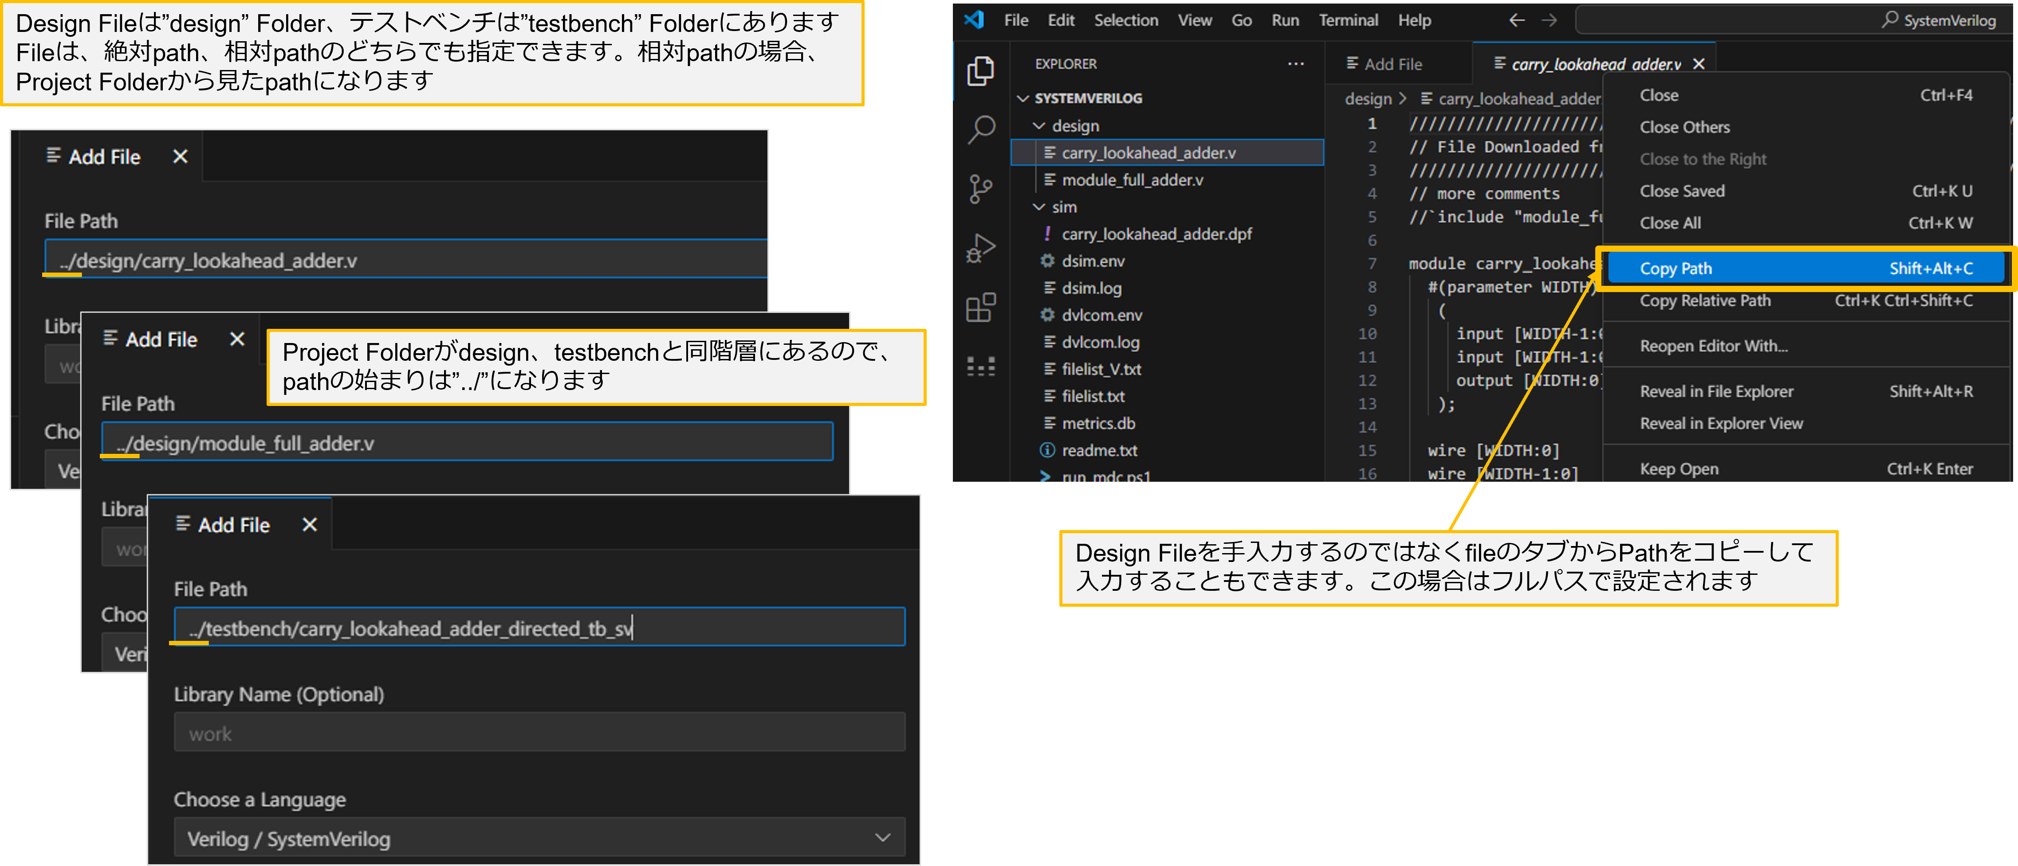Image resolution: width=2018 pixels, height=866 pixels.
Task: Go forward with the right arrow
Action: point(1549,20)
